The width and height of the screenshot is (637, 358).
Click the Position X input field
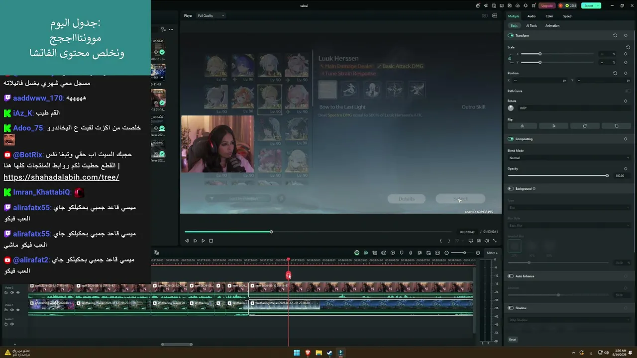(x=539, y=80)
